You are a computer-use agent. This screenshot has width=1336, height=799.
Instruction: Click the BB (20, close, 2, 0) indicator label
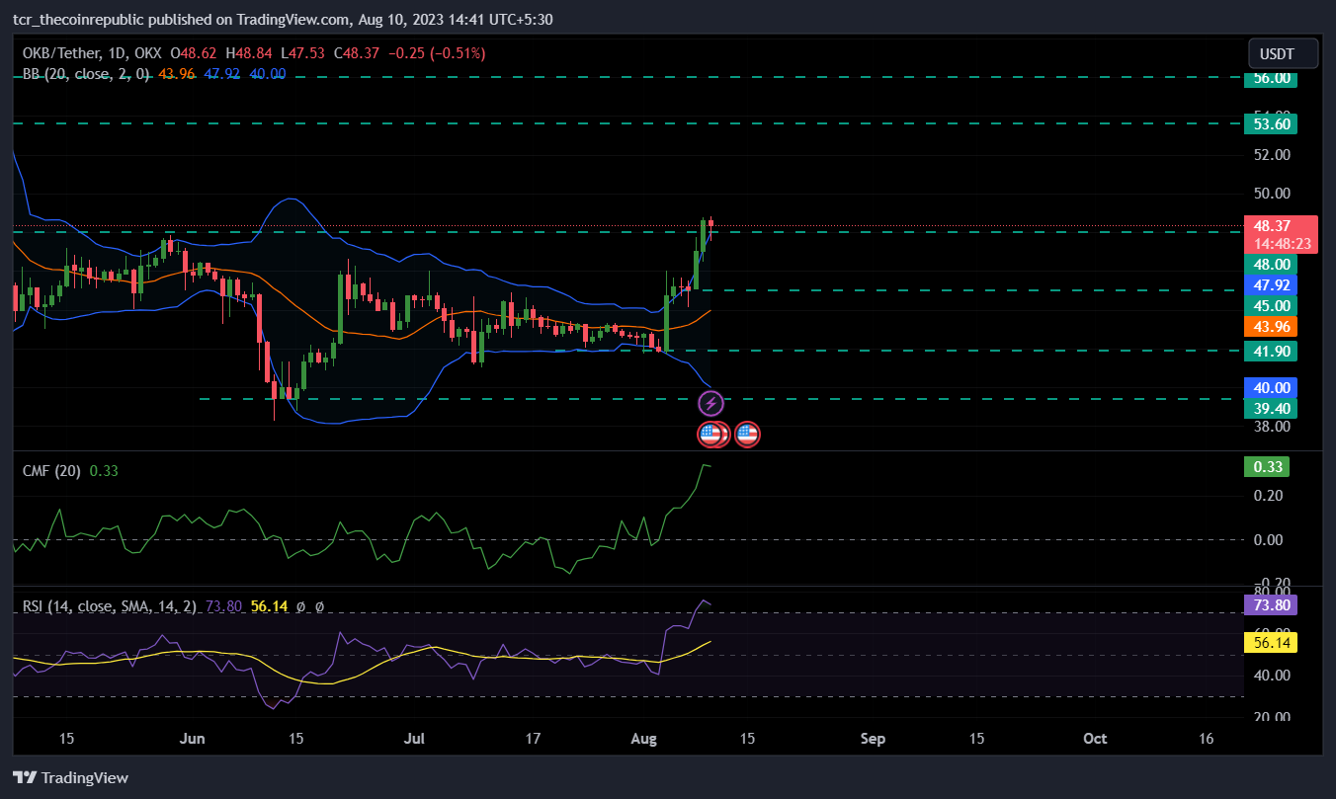[86, 73]
